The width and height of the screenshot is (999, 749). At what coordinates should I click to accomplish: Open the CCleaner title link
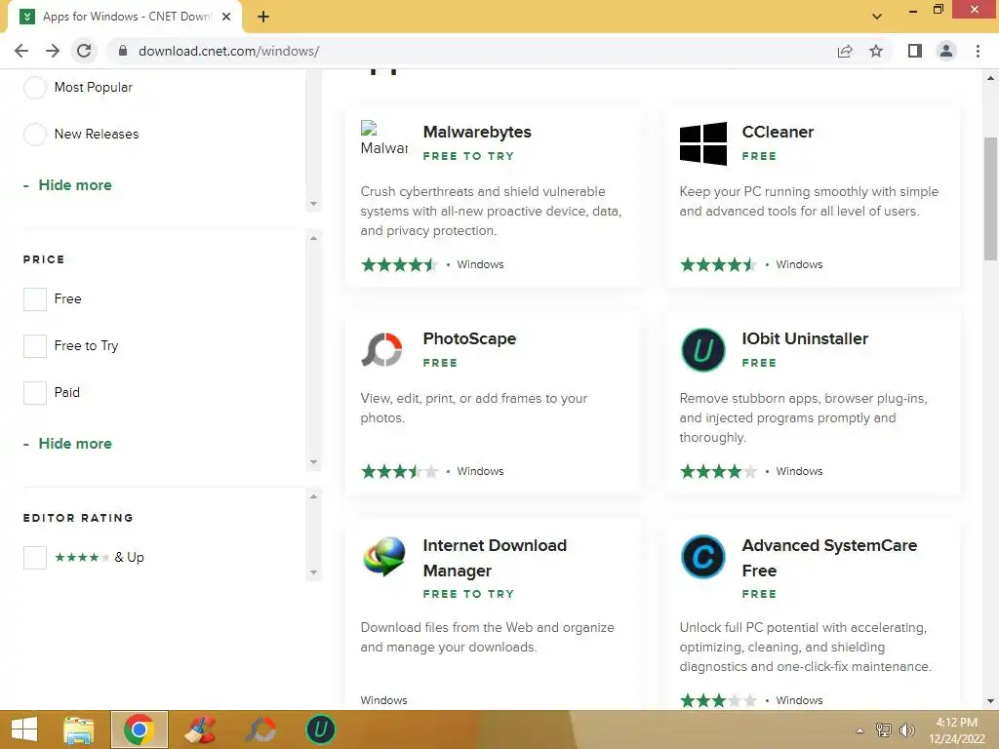coord(778,132)
